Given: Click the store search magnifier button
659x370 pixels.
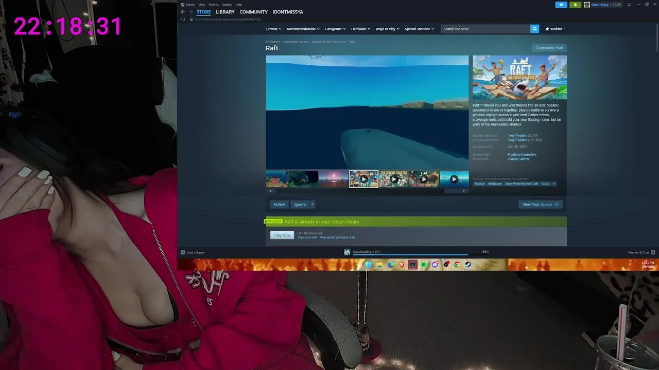Looking at the screenshot, I should (x=534, y=29).
